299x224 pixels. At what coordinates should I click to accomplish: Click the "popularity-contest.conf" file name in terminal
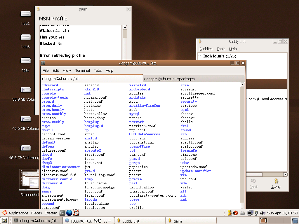point(152,195)
